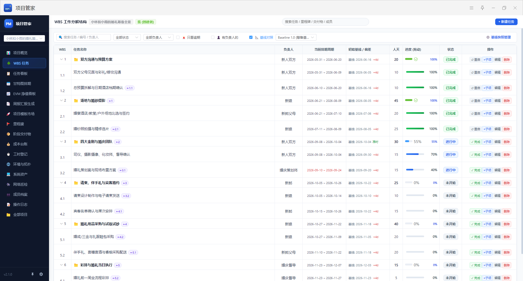Click 完成 for 司仪、摄影摄像、化妆师、督导确认

coord(476,155)
